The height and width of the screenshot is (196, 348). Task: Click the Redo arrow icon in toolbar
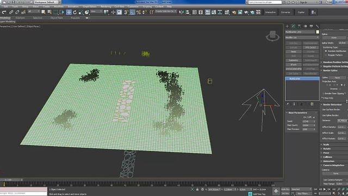point(4,12)
